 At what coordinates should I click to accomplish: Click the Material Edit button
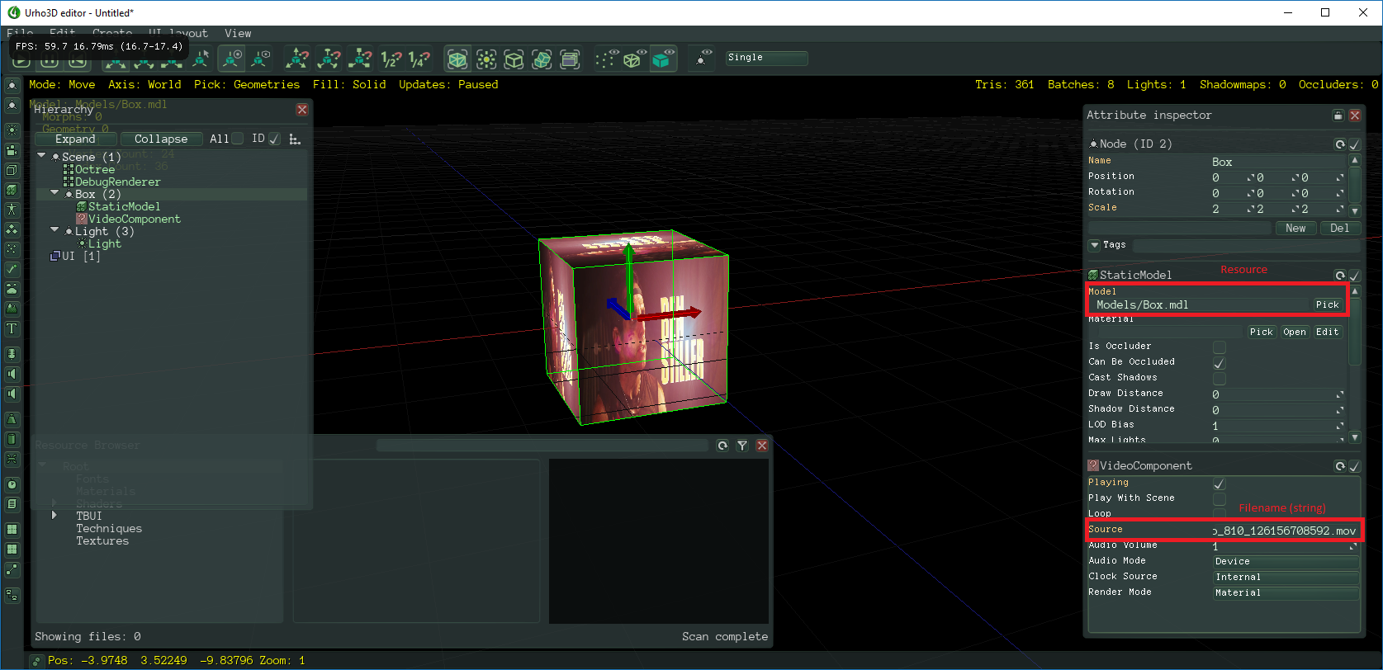1327,333
